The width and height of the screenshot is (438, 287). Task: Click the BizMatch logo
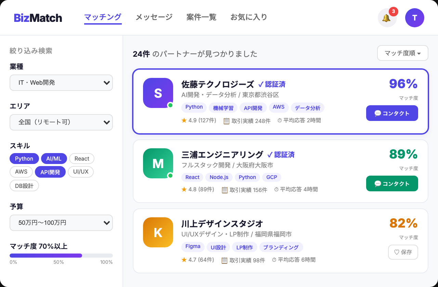coord(37,17)
